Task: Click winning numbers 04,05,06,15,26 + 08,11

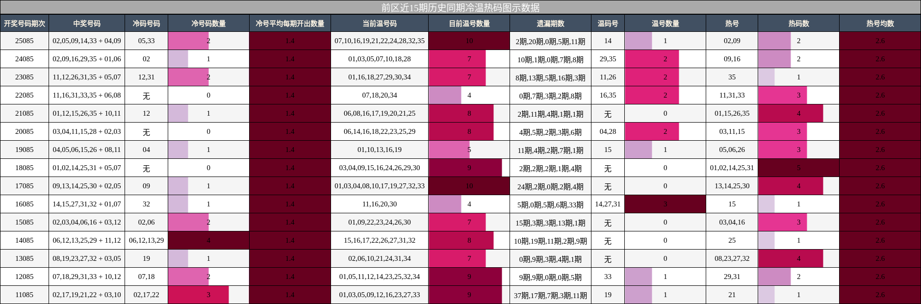Action: [x=87, y=150]
